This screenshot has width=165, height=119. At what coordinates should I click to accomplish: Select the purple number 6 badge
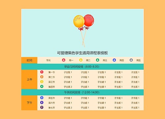coord(42,102)
